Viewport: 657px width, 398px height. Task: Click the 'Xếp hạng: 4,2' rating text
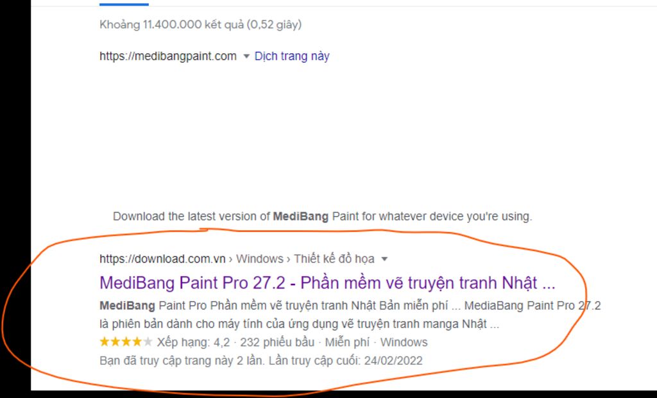194,342
